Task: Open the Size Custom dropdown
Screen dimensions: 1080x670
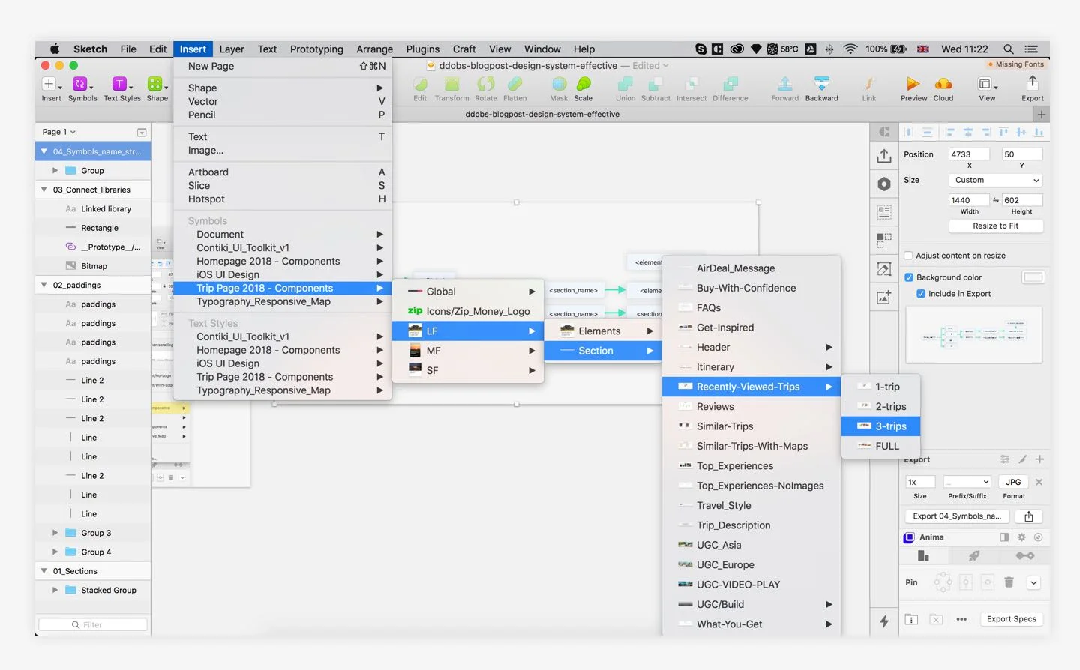Action: click(x=996, y=180)
